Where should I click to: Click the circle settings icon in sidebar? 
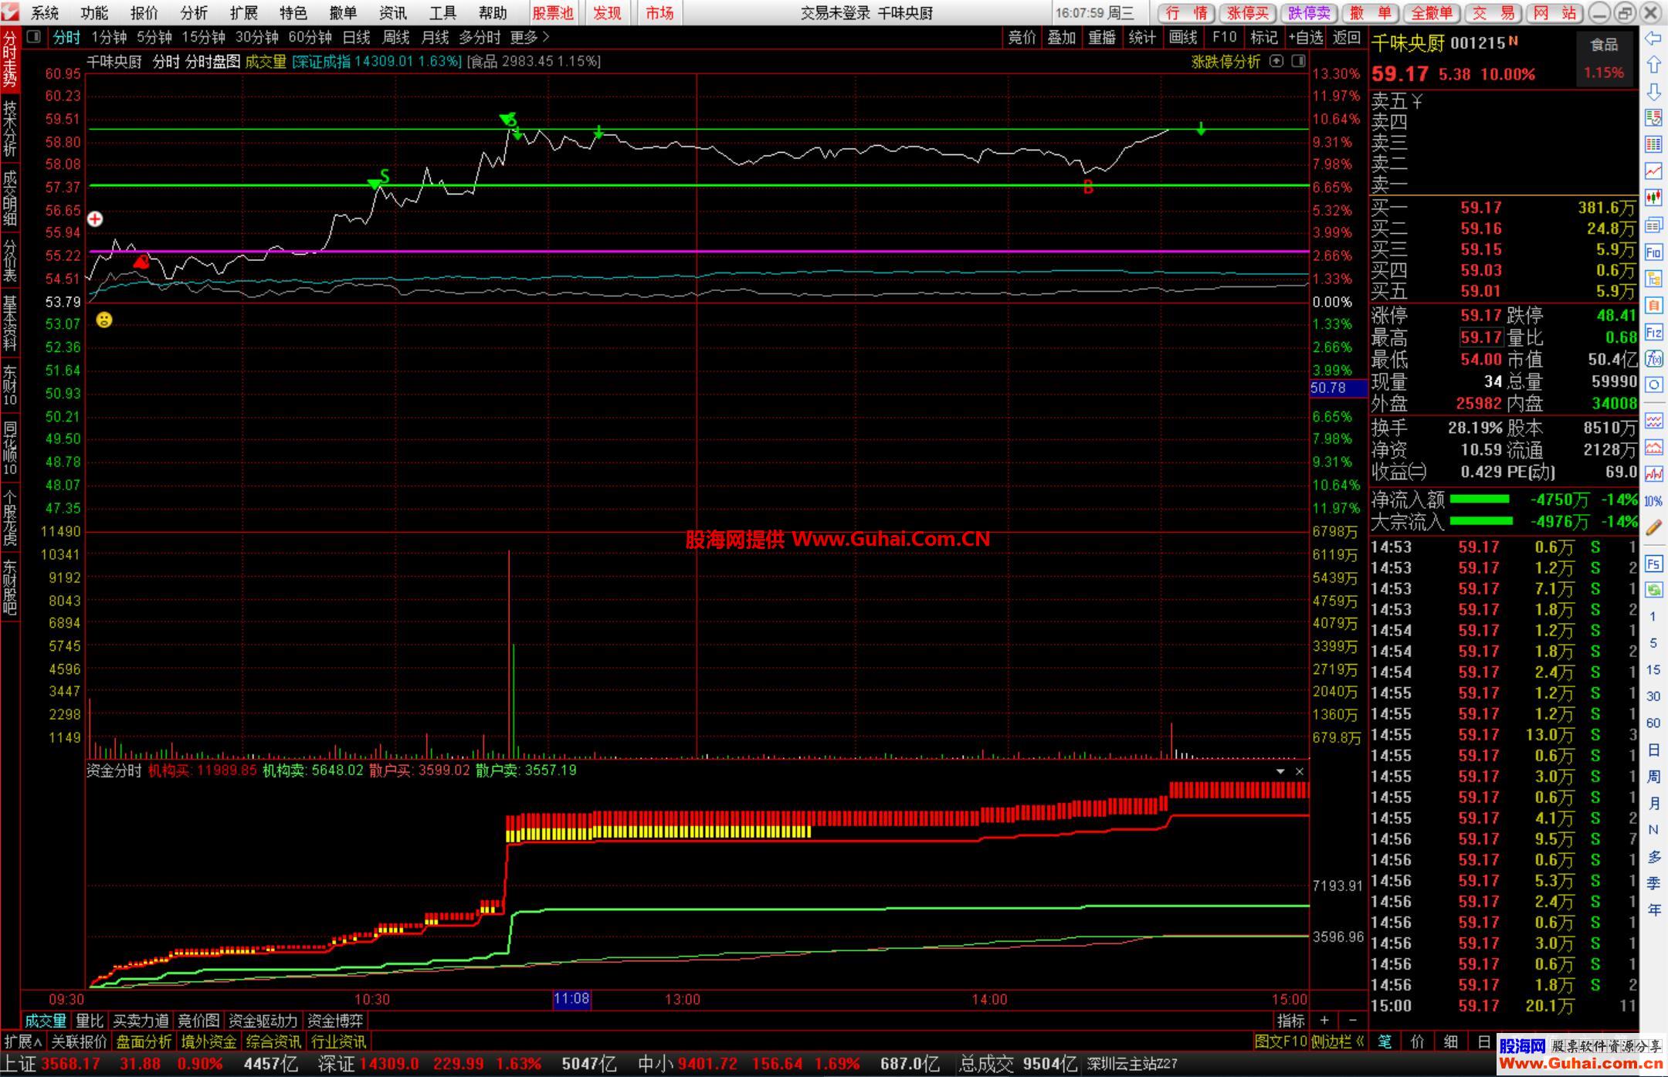pyautogui.click(x=1653, y=384)
